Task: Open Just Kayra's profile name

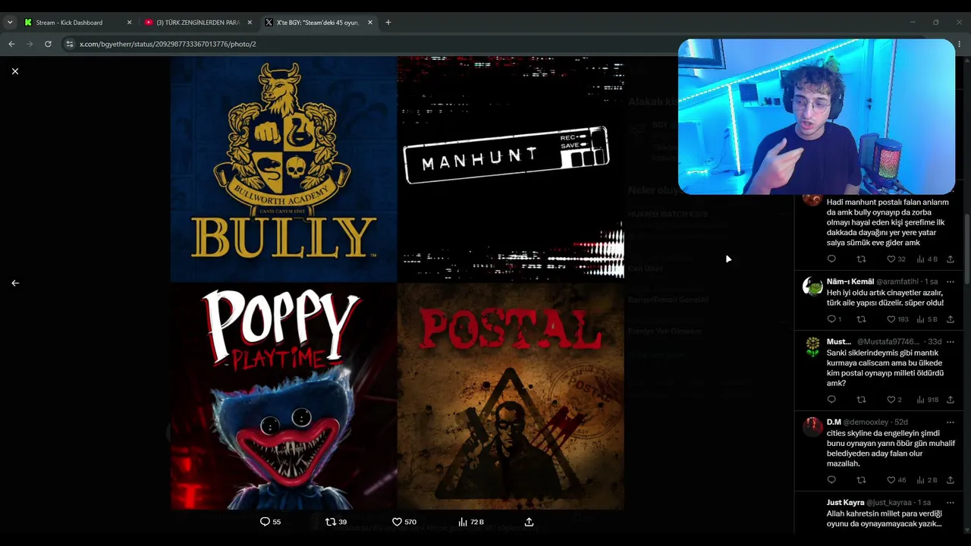Action: pyautogui.click(x=846, y=503)
